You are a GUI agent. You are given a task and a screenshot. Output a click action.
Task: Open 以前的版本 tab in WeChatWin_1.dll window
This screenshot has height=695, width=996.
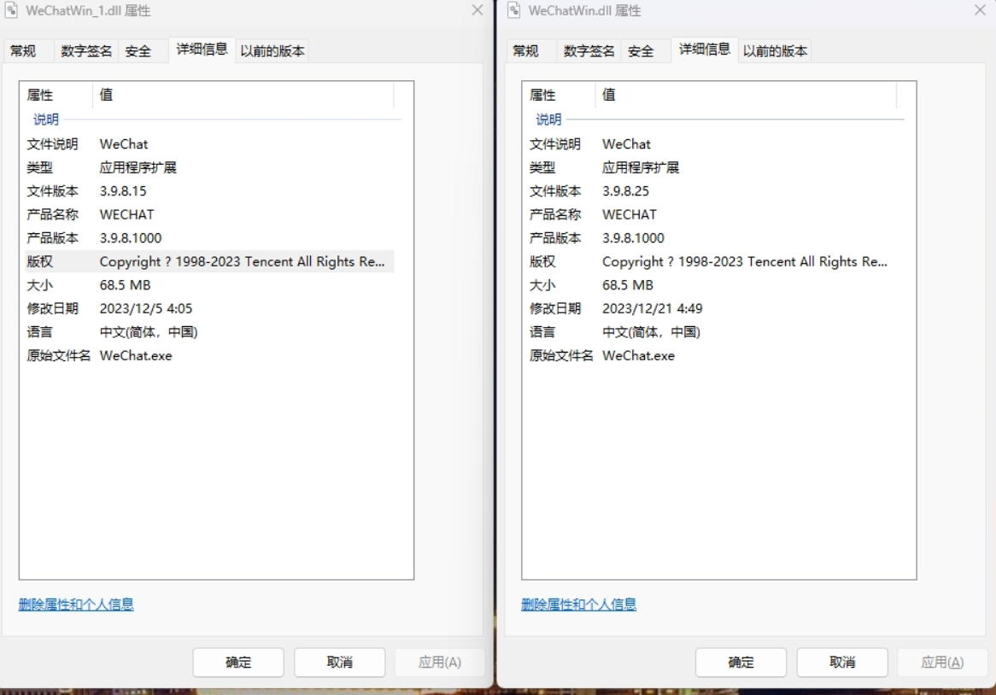[x=272, y=50]
